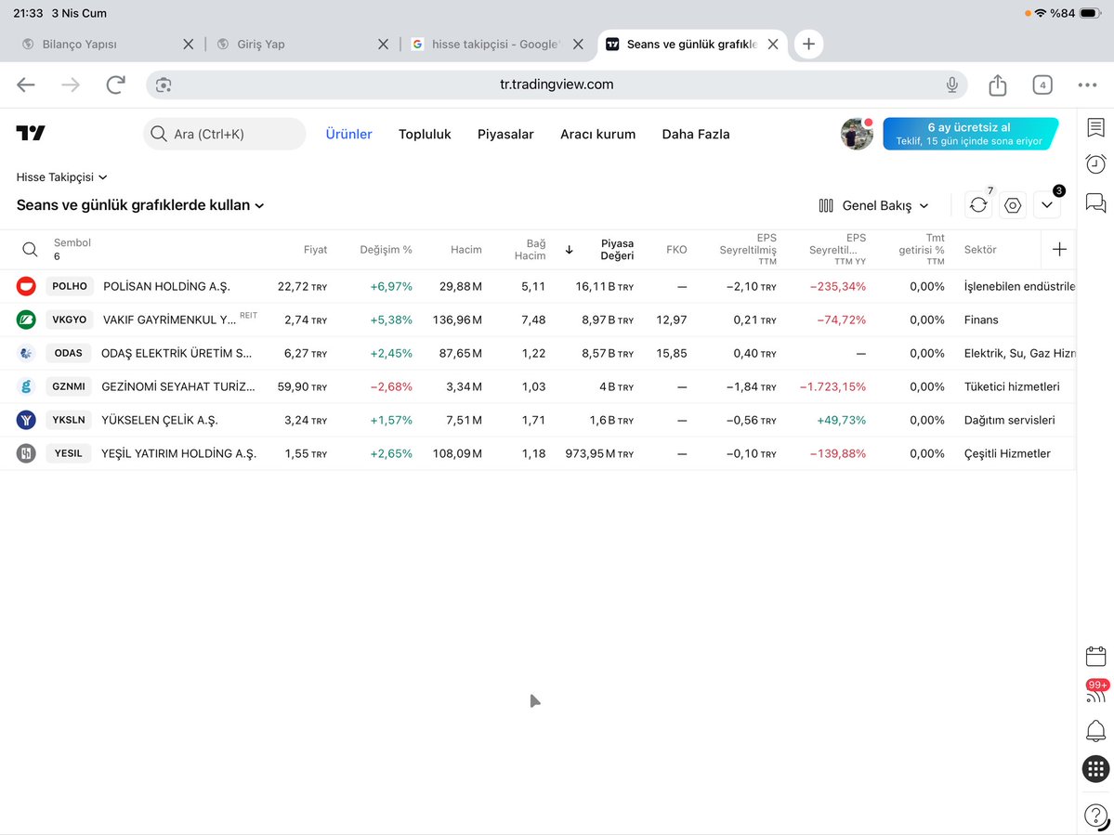Open the browser three-dot menu
The height and width of the screenshot is (835, 1114).
(x=1087, y=85)
